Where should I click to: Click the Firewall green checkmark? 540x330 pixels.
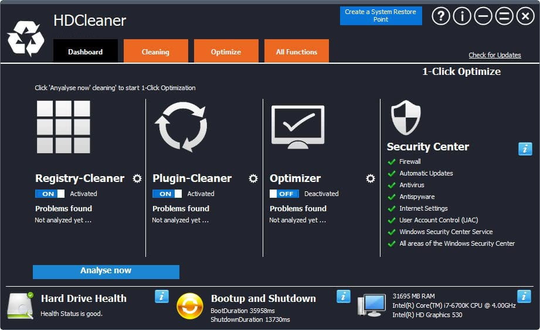pos(392,161)
